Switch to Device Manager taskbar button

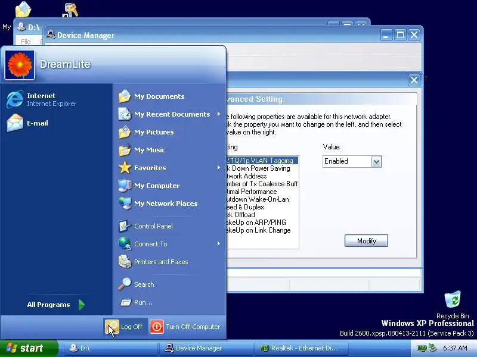(206, 348)
